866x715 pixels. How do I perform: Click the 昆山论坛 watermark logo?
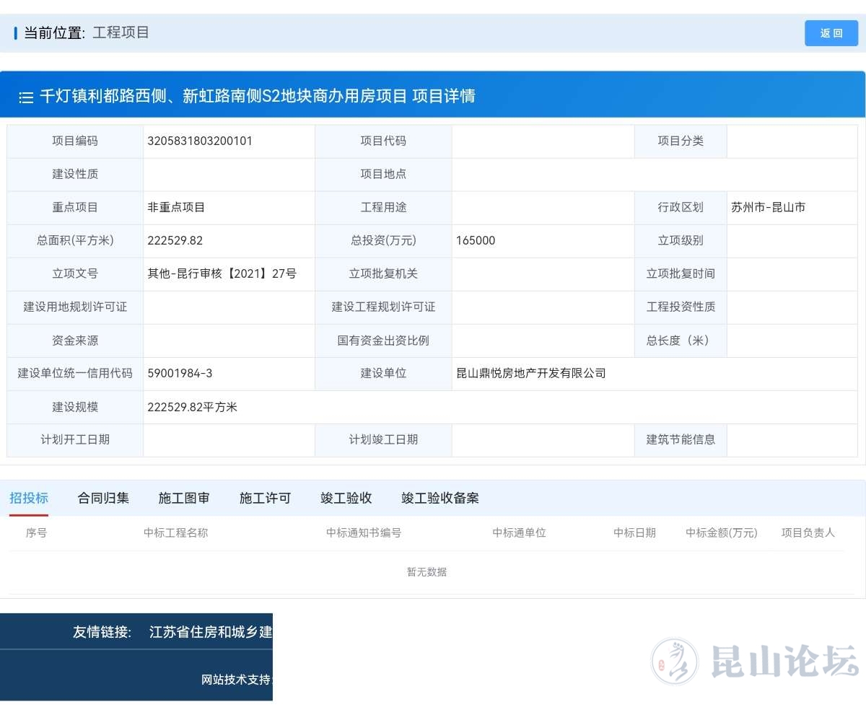tap(755, 661)
